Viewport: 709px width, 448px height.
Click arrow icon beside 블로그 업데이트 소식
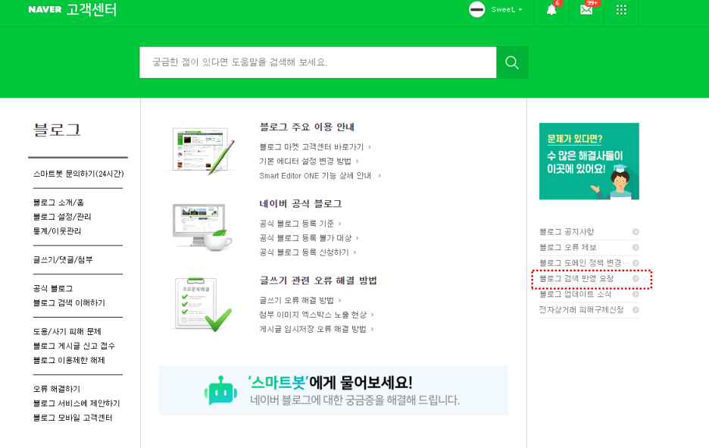coord(636,294)
